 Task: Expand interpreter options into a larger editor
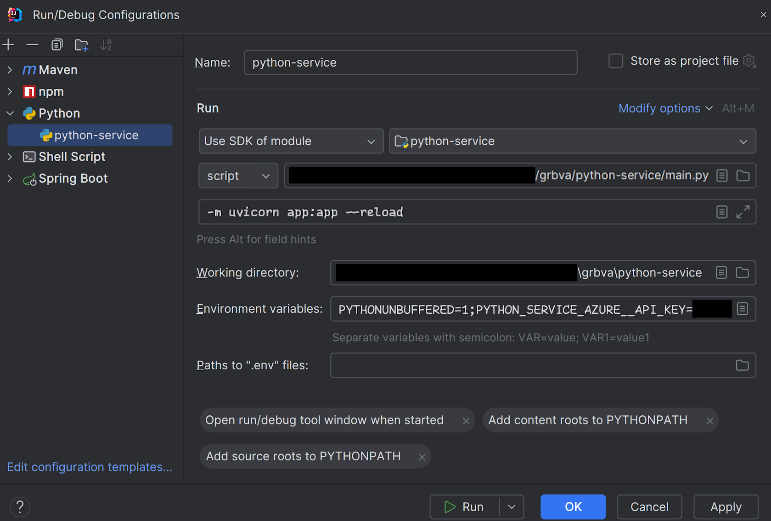[x=743, y=212]
